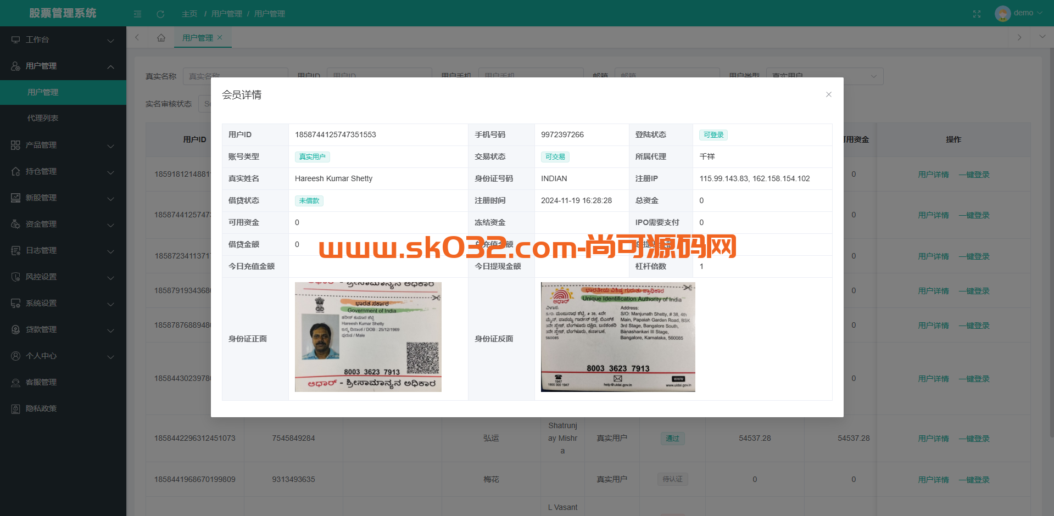Screen dimensions: 1054x516
Task: Click the home icon tab
Action: (x=161, y=37)
